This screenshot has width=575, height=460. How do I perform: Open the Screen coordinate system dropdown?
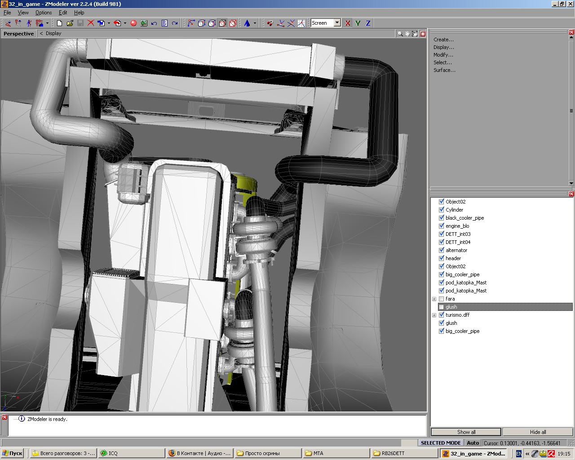[337, 23]
